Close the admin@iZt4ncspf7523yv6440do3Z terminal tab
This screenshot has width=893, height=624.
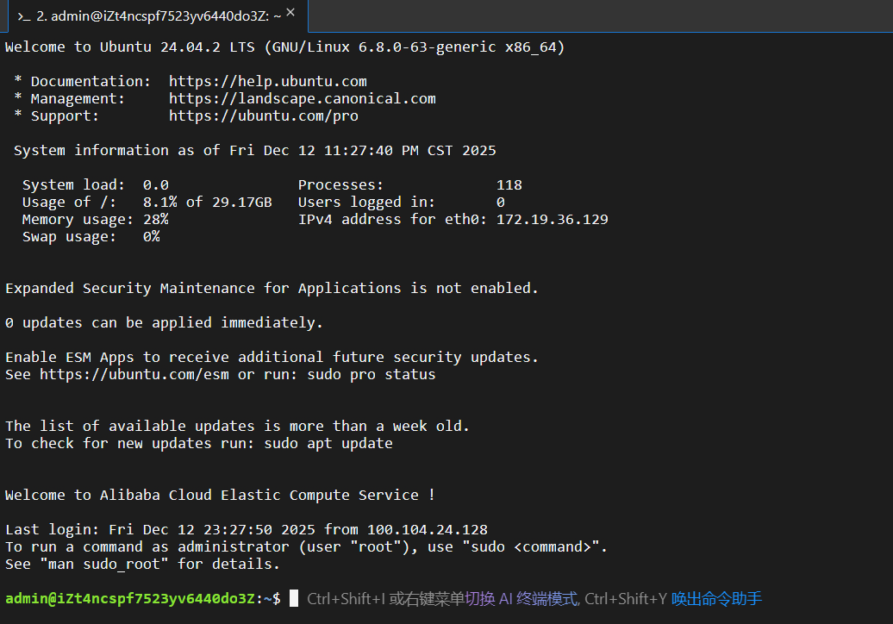[x=290, y=13]
